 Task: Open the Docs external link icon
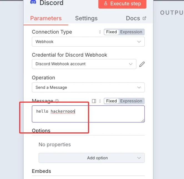pos(144,18)
